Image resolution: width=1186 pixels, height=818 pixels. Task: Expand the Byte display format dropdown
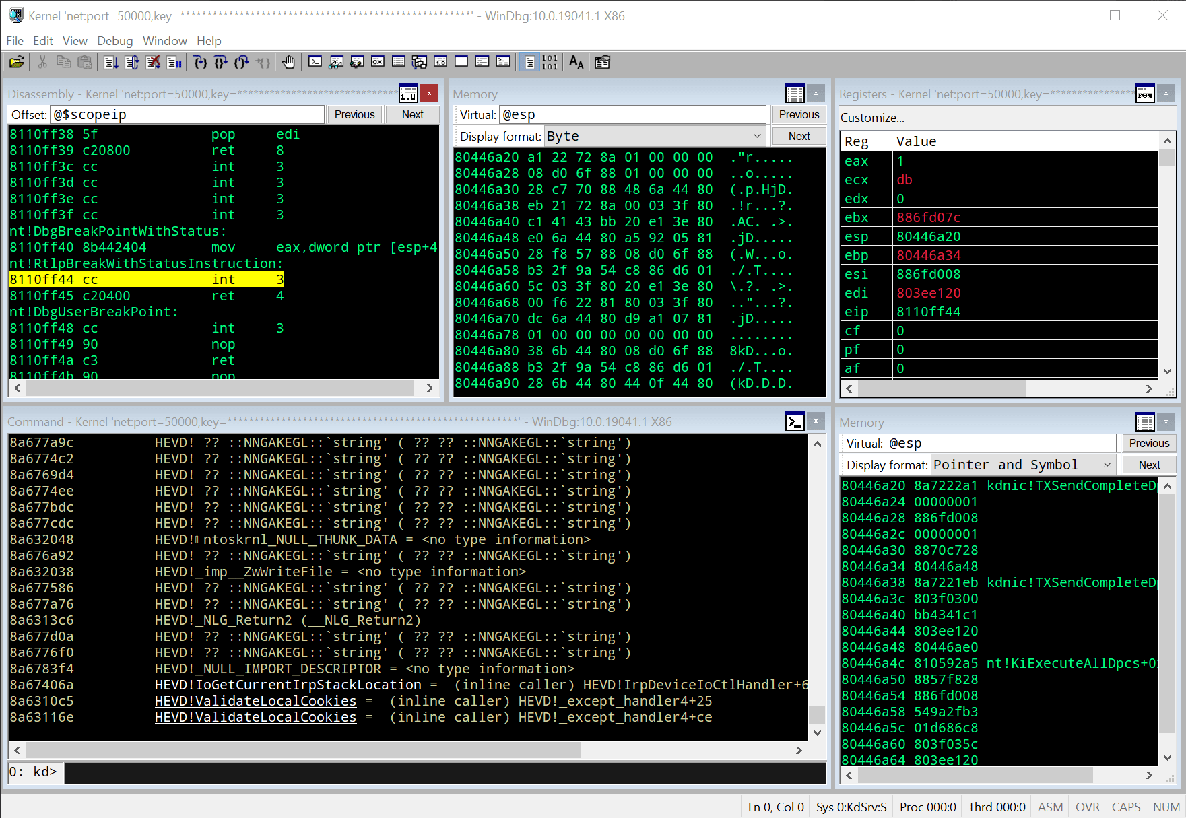click(757, 136)
